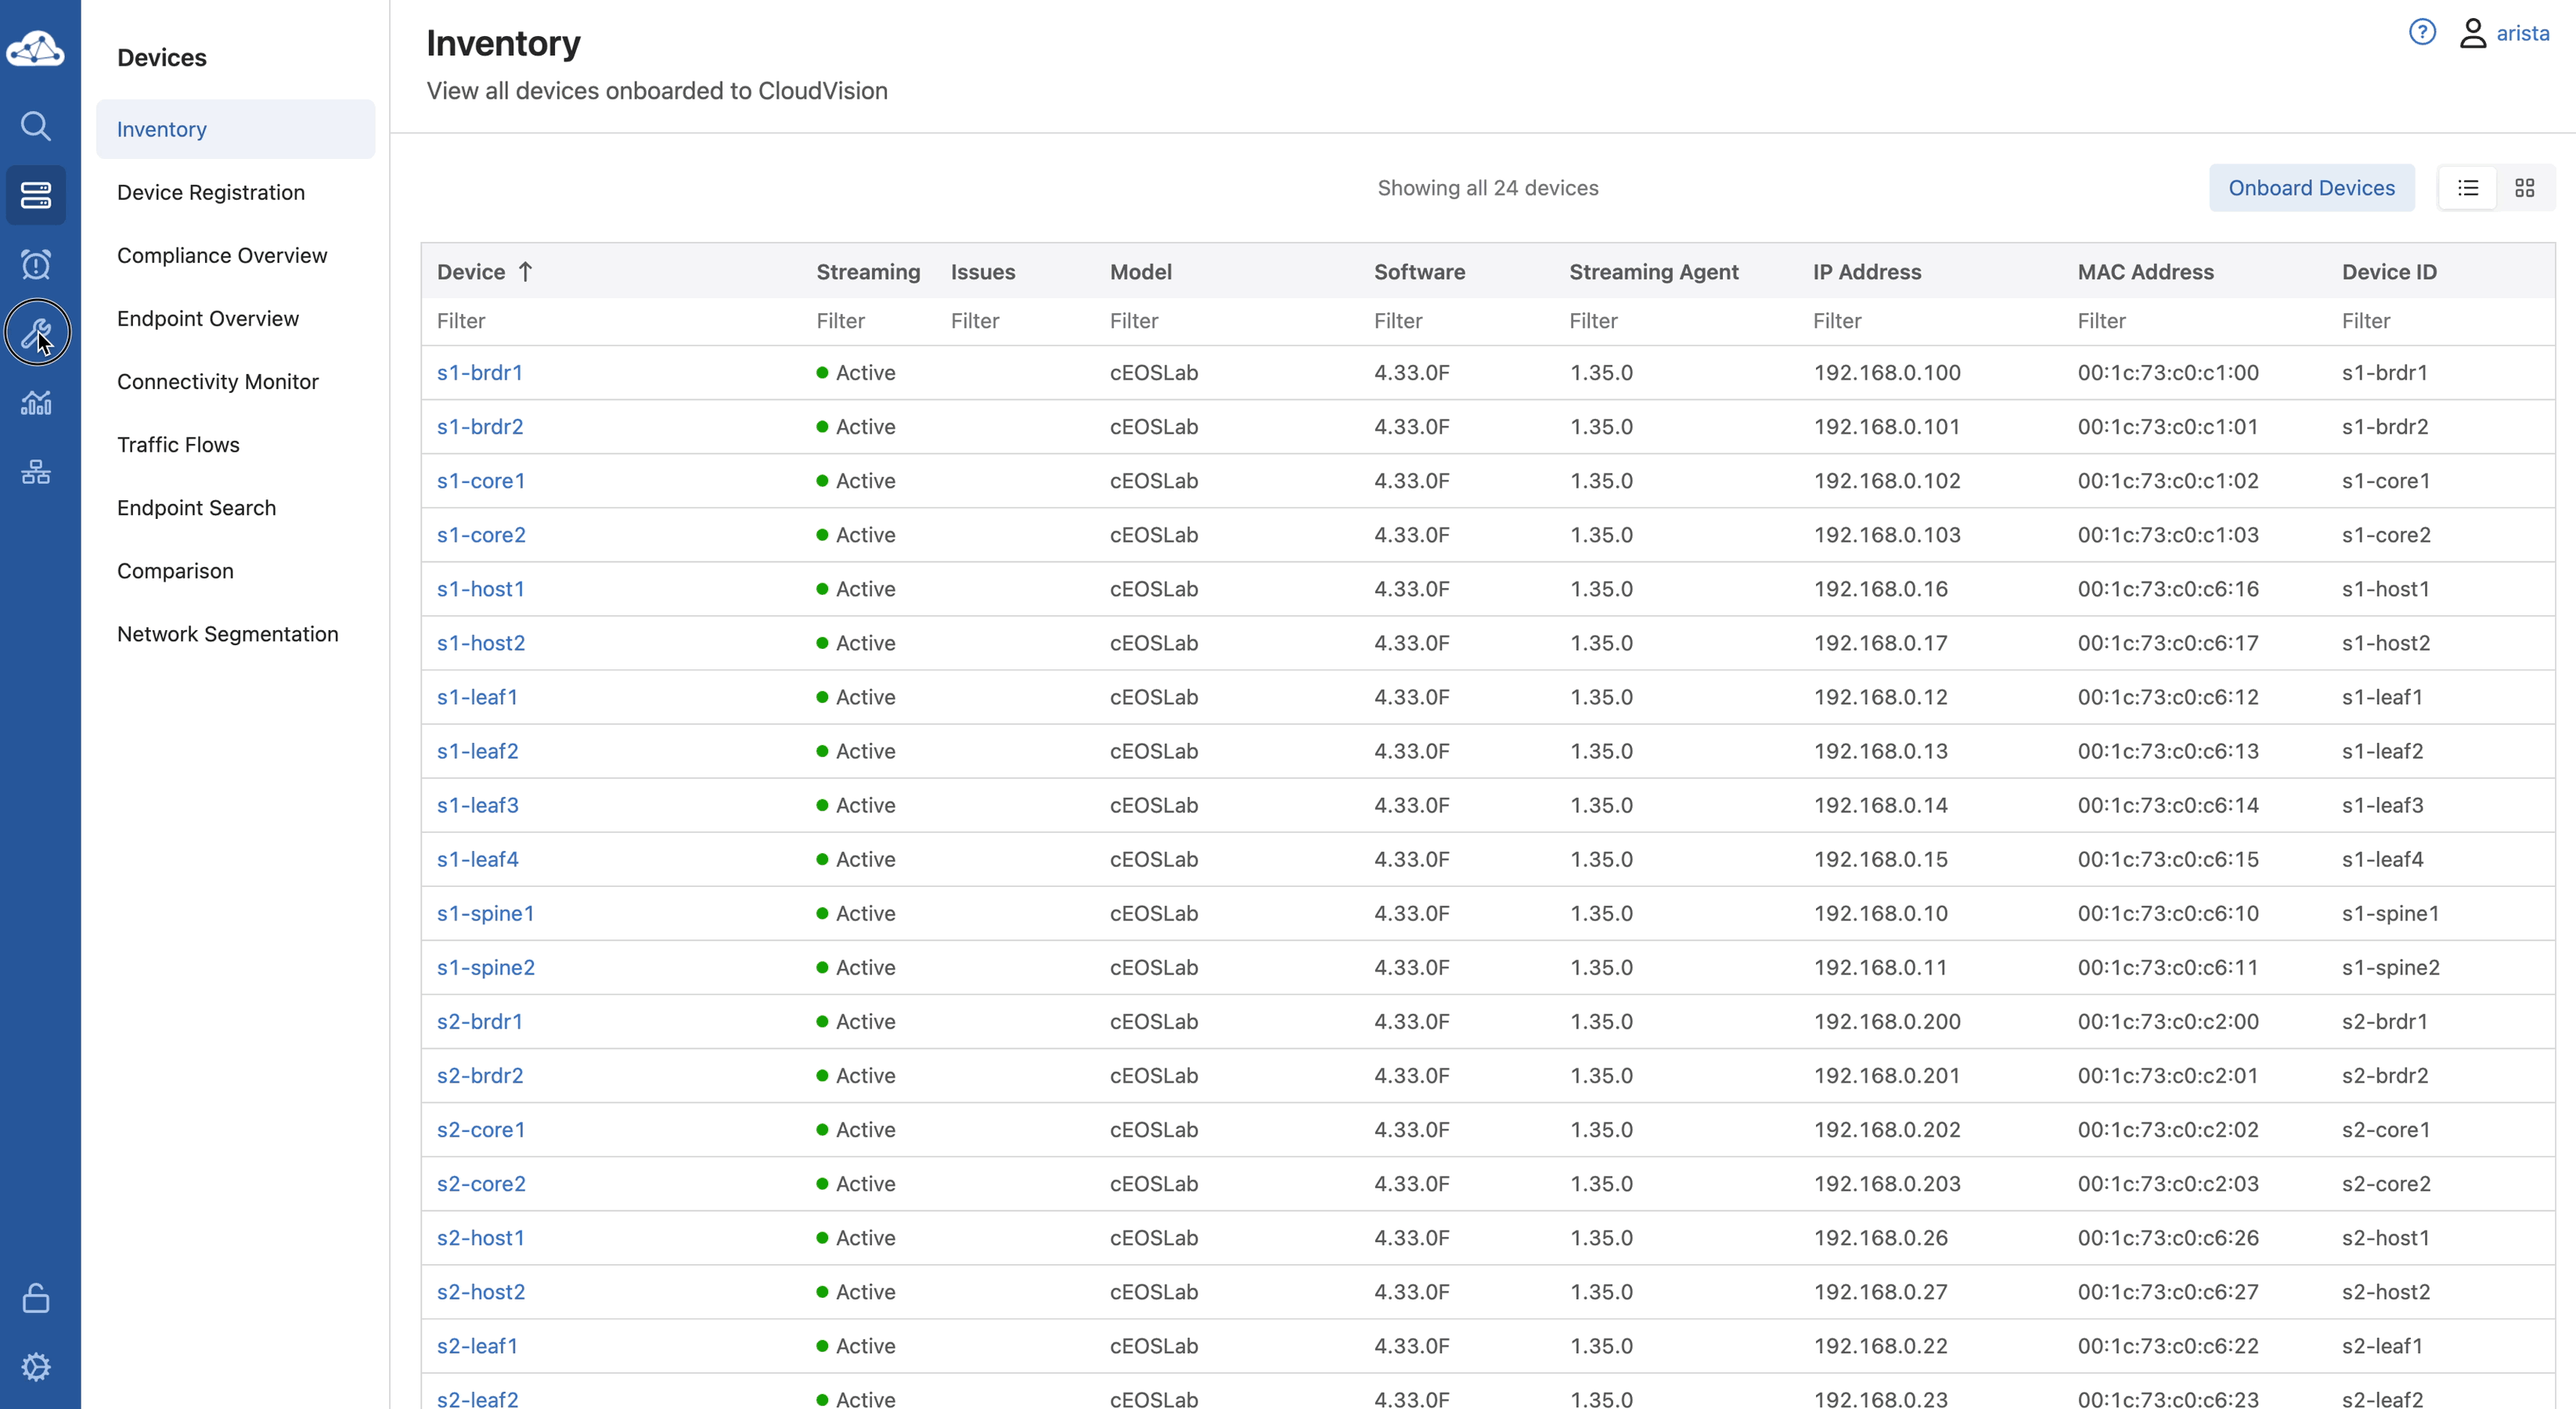Open the search magnifier icon in sidebar

click(36, 126)
